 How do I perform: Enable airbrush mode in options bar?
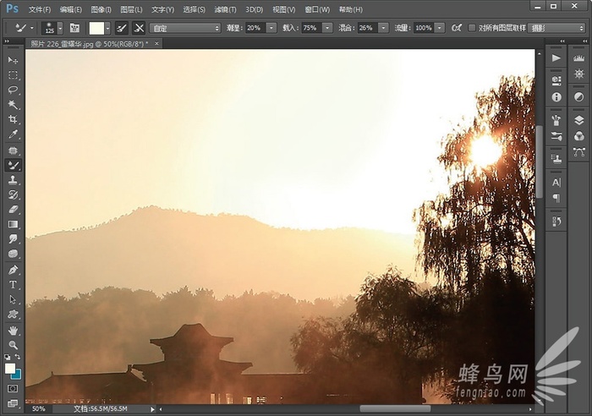point(457,28)
